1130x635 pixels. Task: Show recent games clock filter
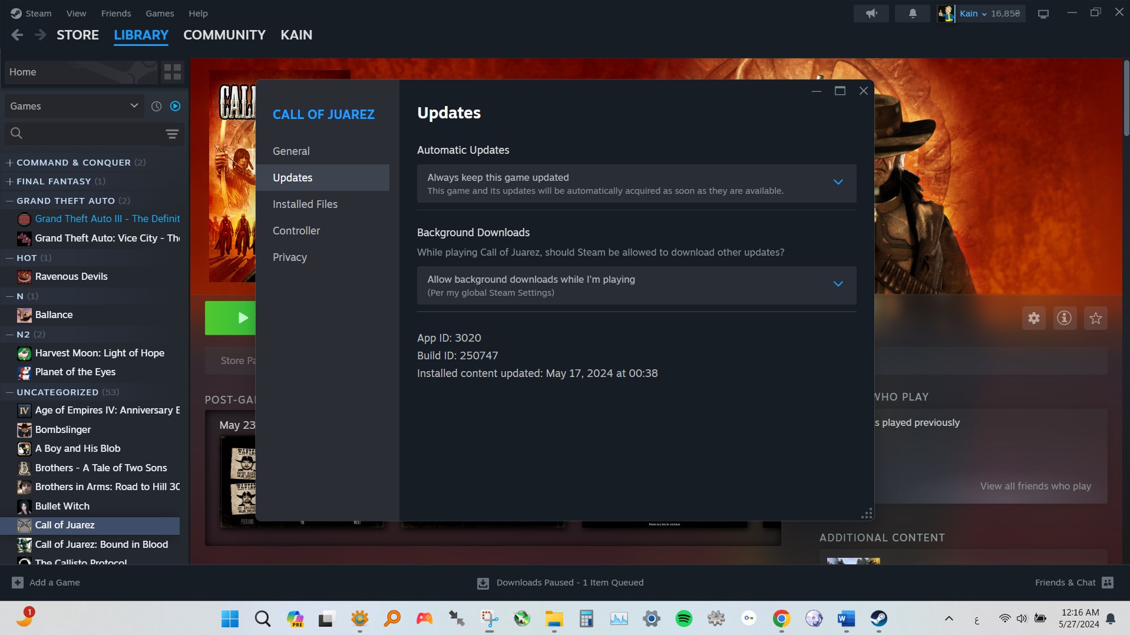click(156, 106)
